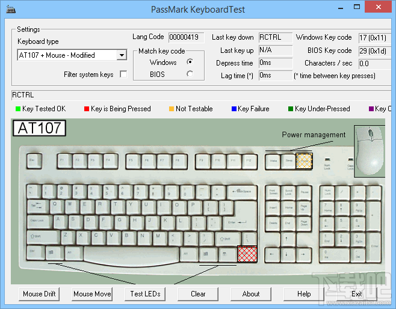Select Windows match key code radio
Viewport: 396px width, 309px height.
[190, 62]
